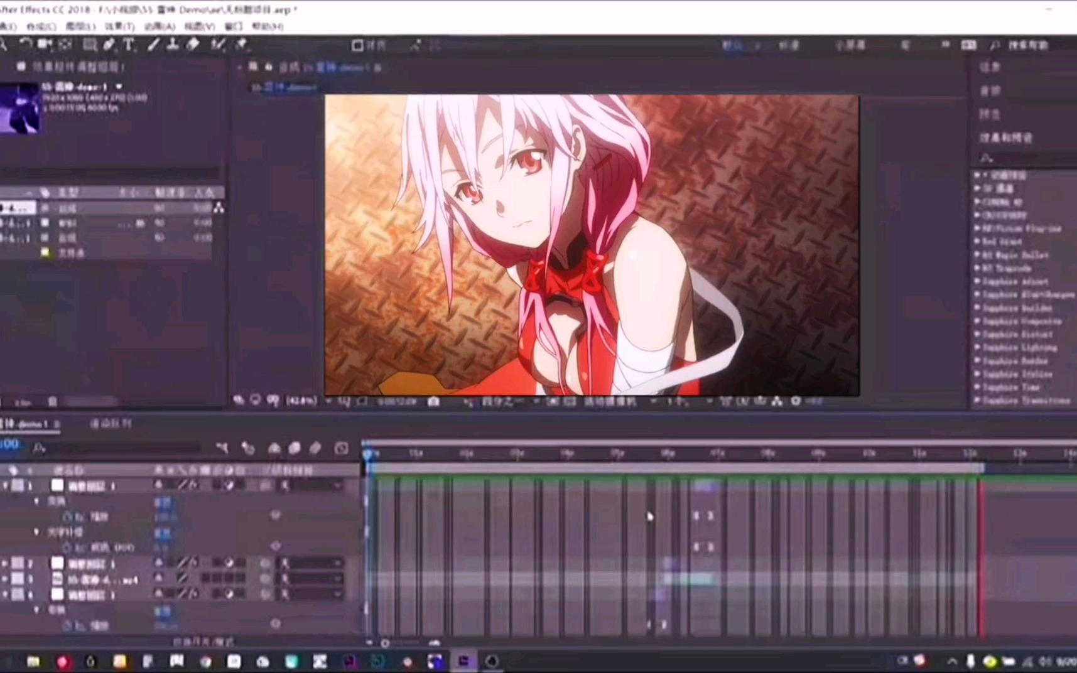Image resolution: width=1077 pixels, height=673 pixels.
Task: Expand the Red Giant effects category
Action: coord(978,241)
